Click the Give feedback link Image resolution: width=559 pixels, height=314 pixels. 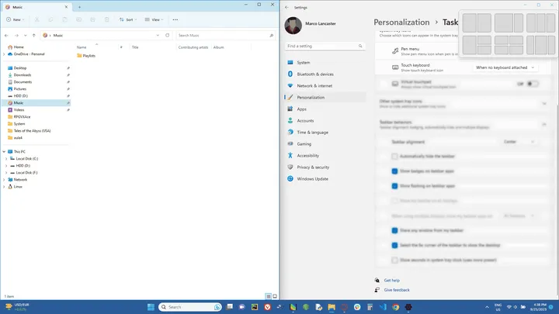point(396,290)
